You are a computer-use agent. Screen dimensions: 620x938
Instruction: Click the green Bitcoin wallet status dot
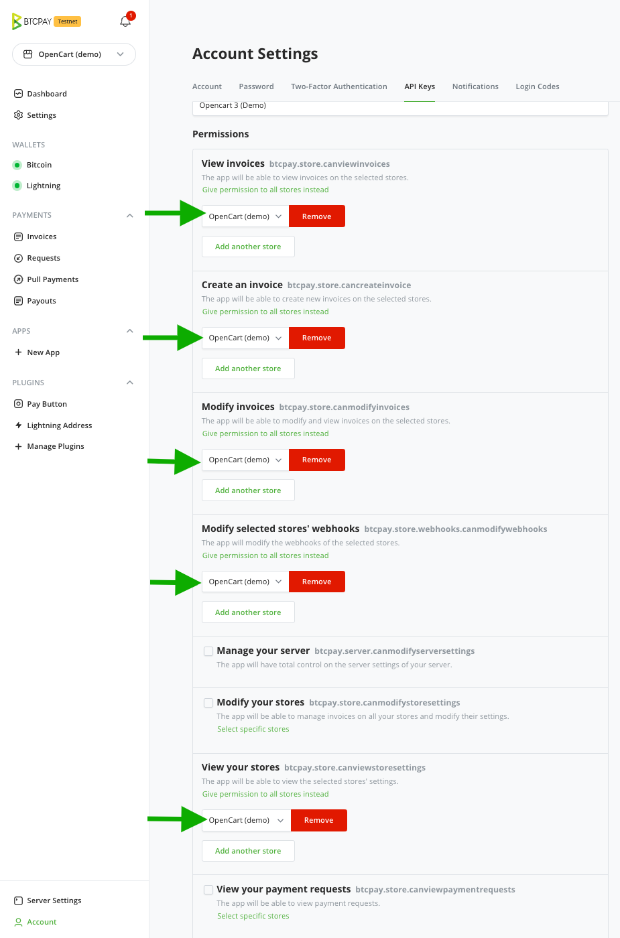point(16,164)
